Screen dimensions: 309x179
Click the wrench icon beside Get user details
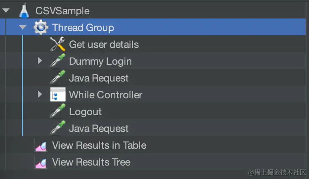click(x=58, y=44)
